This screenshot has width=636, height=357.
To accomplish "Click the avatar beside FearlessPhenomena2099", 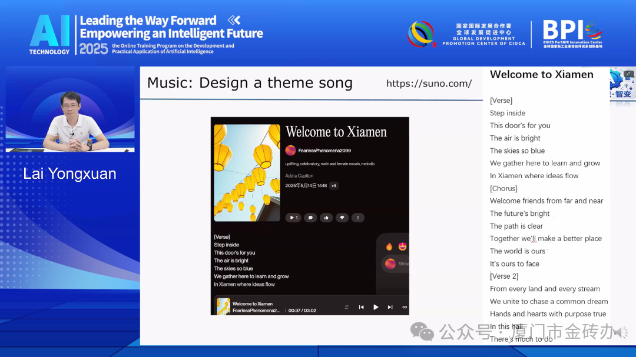I will click(290, 151).
